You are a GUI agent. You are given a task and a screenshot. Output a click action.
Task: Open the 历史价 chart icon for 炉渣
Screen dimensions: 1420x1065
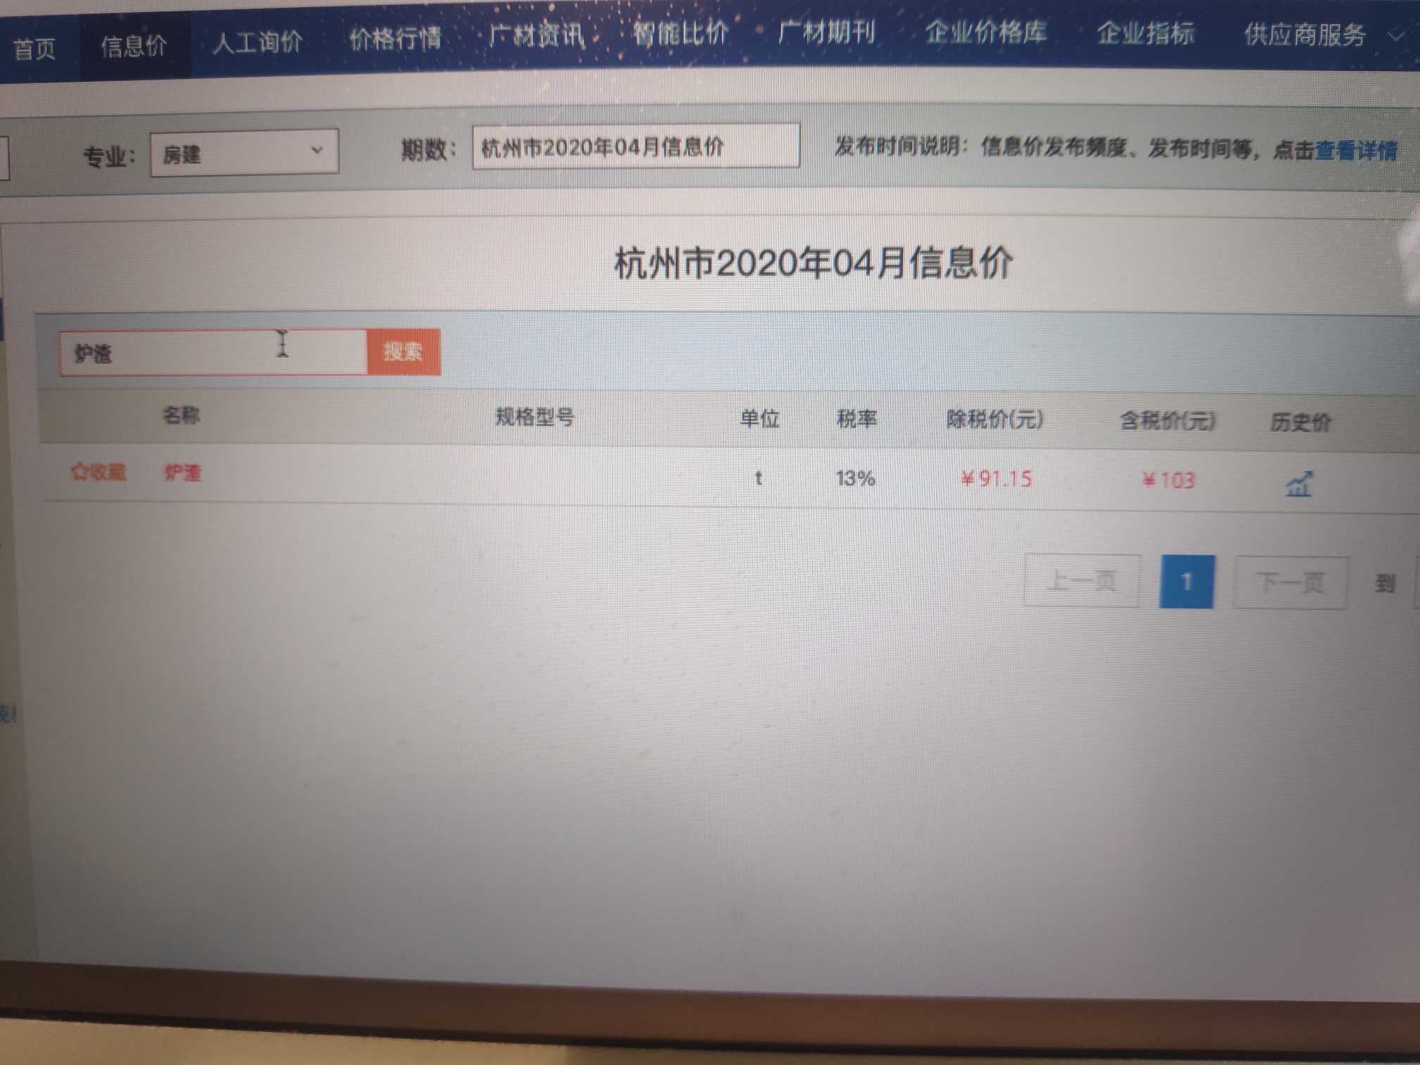pos(1299,483)
